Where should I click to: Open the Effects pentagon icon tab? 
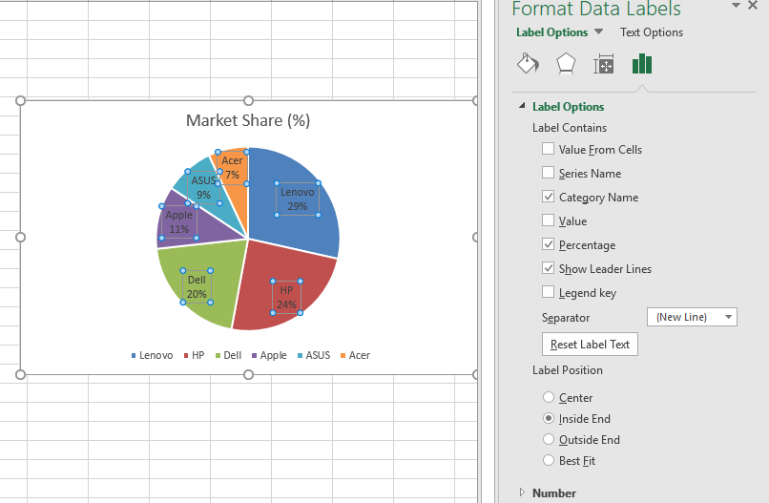tap(566, 64)
